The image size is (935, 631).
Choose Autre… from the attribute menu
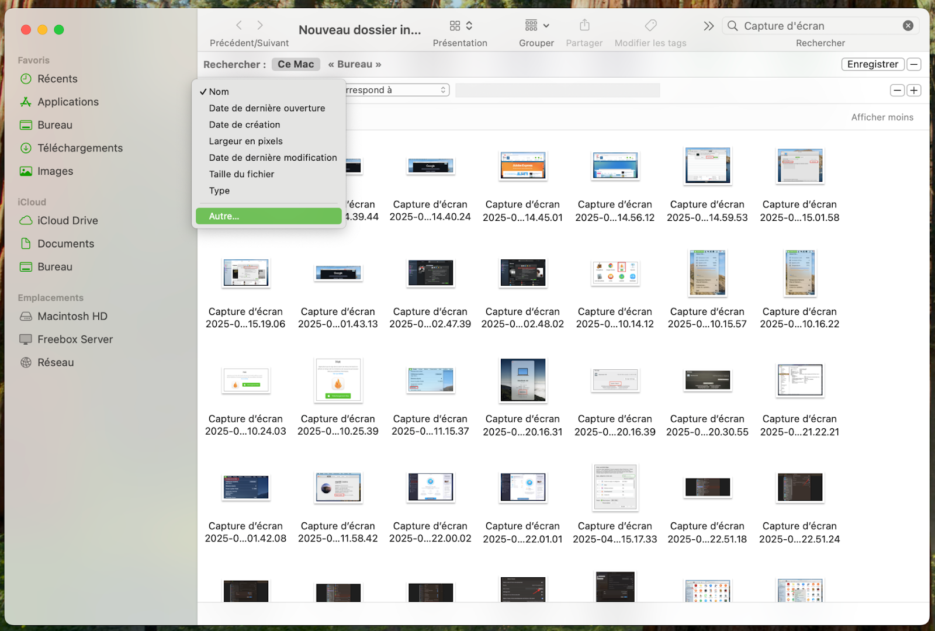point(224,216)
